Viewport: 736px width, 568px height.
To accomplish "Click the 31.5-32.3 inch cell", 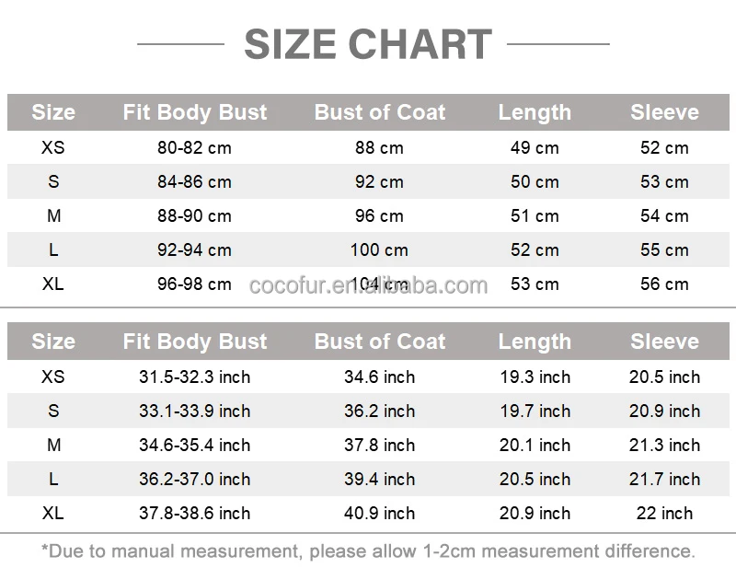I will (194, 377).
